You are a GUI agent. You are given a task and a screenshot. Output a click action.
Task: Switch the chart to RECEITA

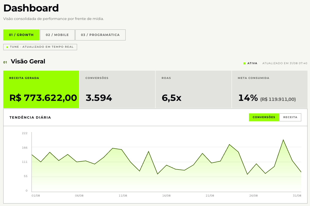point(290,117)
